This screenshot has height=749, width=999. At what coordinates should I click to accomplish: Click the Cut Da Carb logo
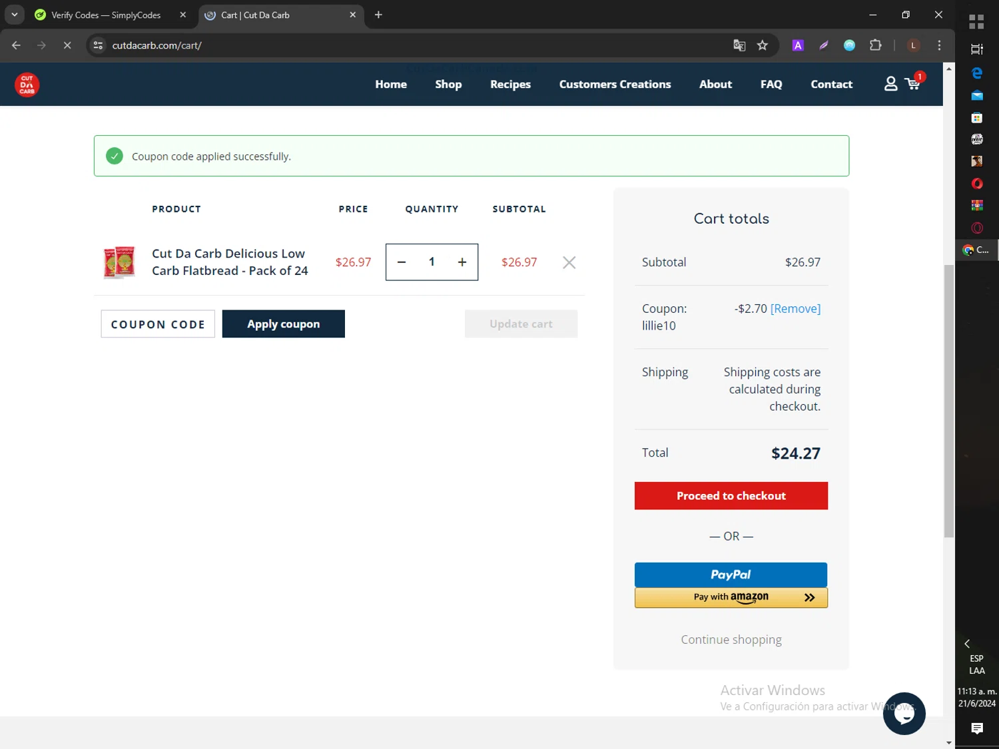pos(27,85)
